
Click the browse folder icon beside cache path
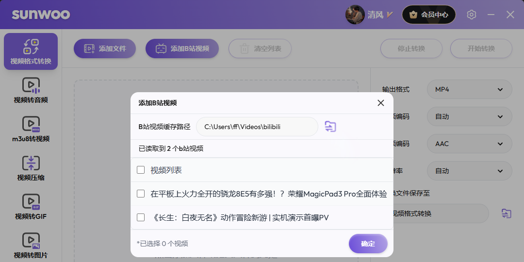[330, 127]
